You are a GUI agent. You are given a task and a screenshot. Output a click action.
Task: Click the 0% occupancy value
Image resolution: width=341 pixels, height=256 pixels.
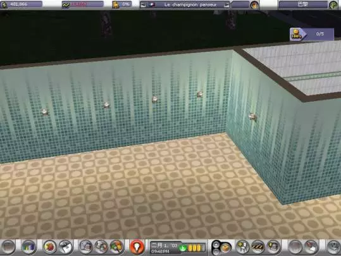point(126,4)
